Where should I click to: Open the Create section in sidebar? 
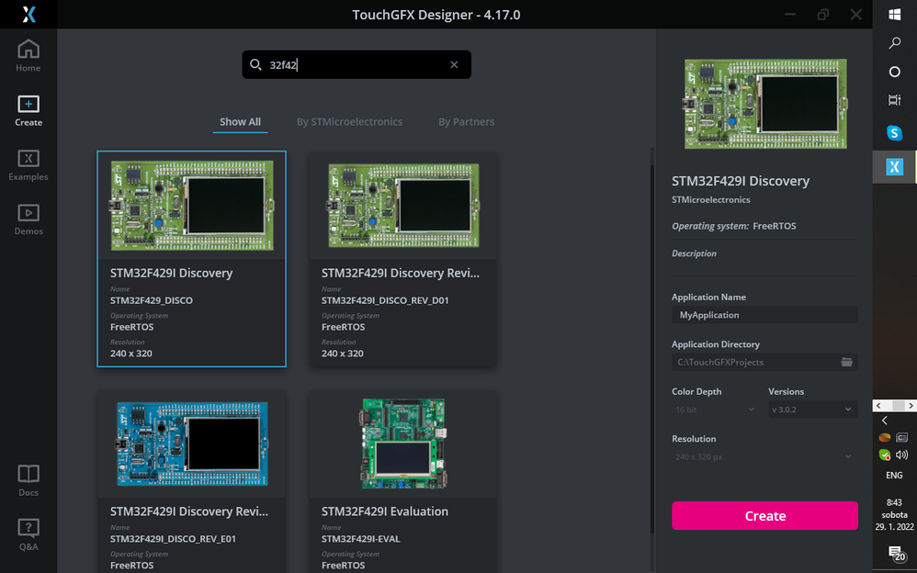28,110
